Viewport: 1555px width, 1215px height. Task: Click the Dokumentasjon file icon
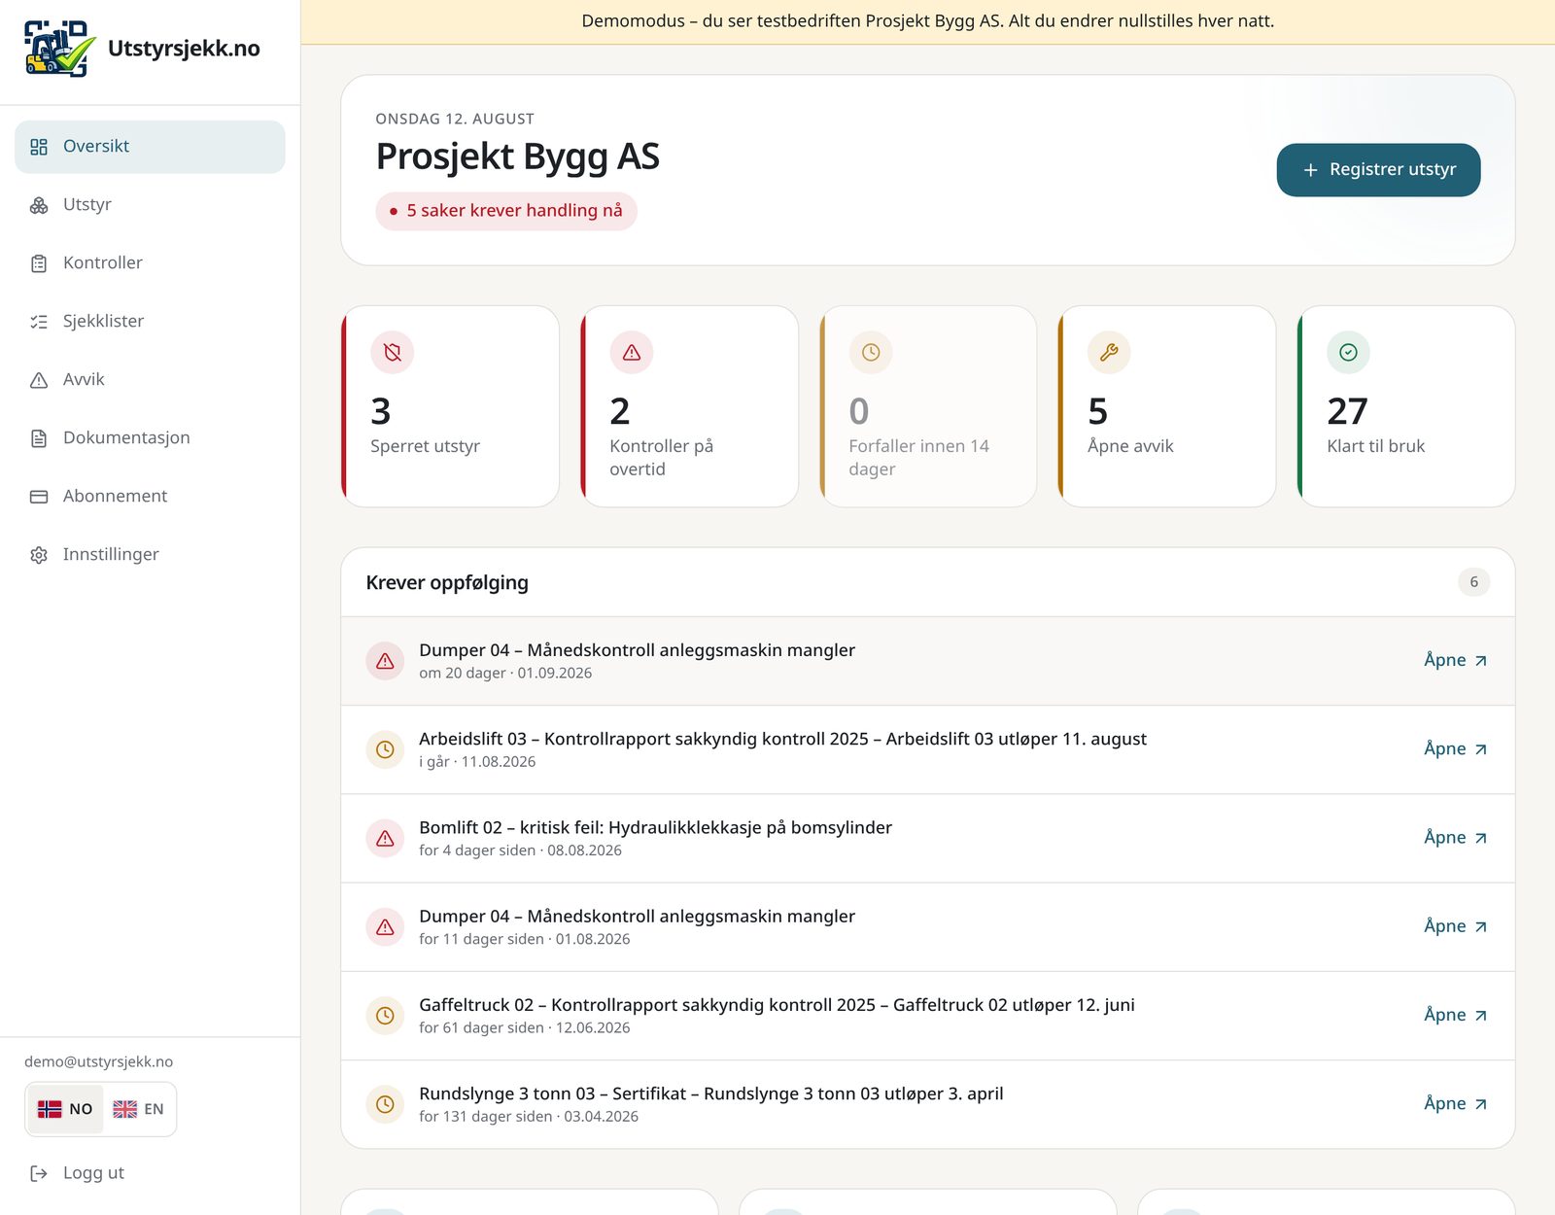click(39, 438)
